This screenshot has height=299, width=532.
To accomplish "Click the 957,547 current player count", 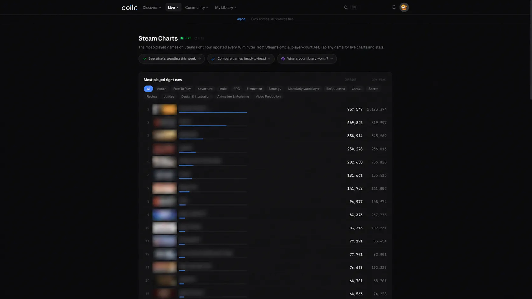I will [x=355, y=109].
